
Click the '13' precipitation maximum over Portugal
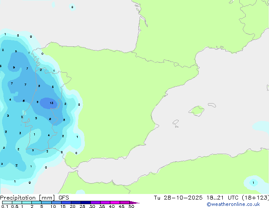[x=51, y=103]
